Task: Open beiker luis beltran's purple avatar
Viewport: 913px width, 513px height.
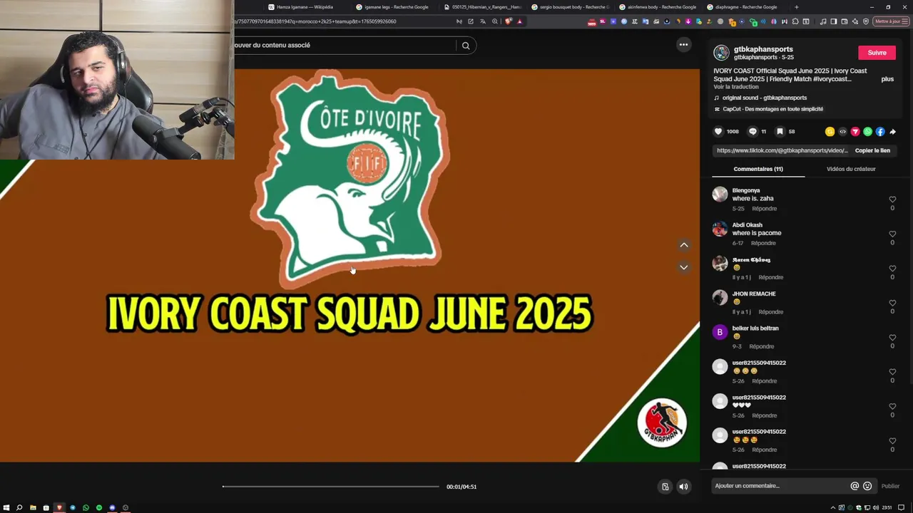Action: tap(720, 332)
